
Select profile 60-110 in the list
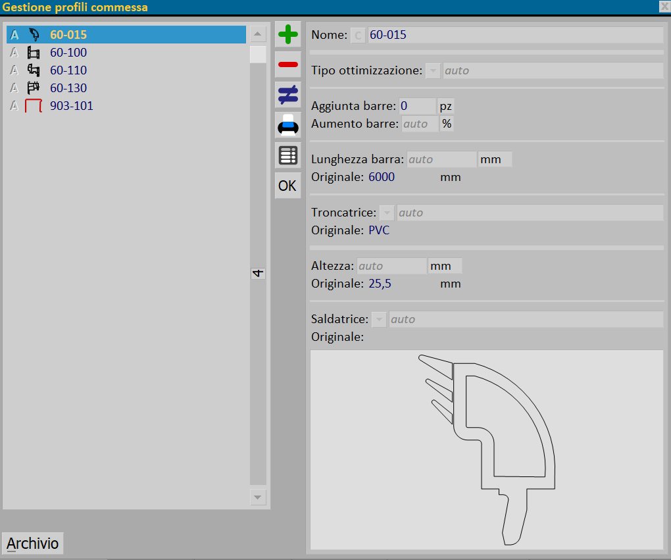68,70
